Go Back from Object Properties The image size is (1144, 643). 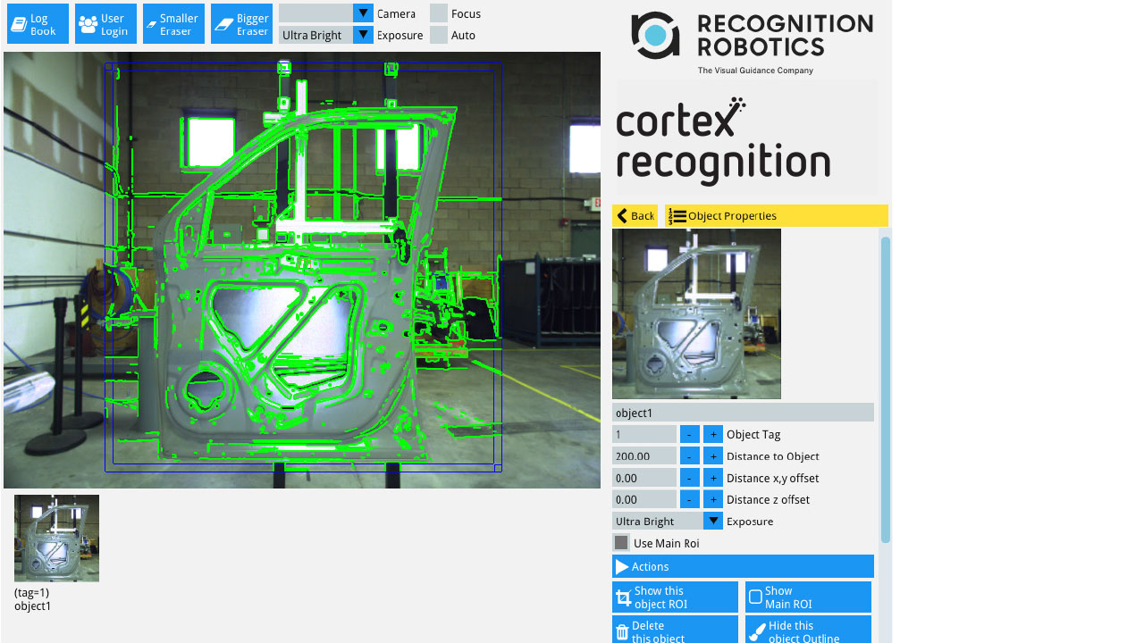coord(635,215)
